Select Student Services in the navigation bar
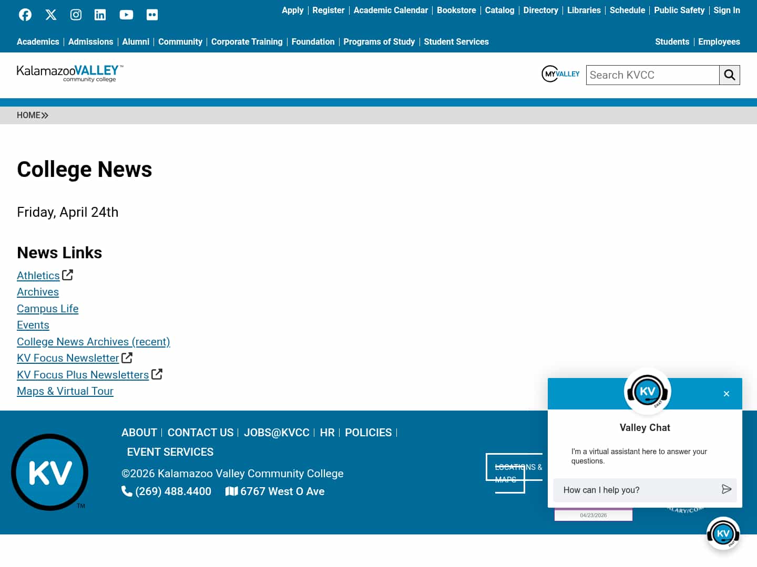The image size is (757, 567). 456,41
